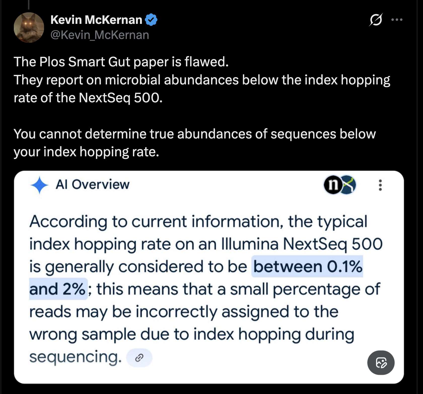Click the blue AI Overview sparkle icon
Image resolution: width=423 pixels, height=394 pixels.
click(39, 185)
